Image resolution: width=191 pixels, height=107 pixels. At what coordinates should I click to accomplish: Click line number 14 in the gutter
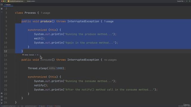pyautogui.click(x=6, y=60)
